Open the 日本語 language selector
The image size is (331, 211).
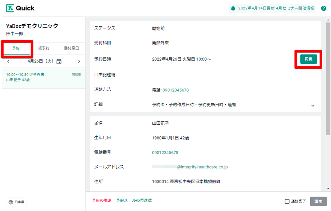[16, 202]
